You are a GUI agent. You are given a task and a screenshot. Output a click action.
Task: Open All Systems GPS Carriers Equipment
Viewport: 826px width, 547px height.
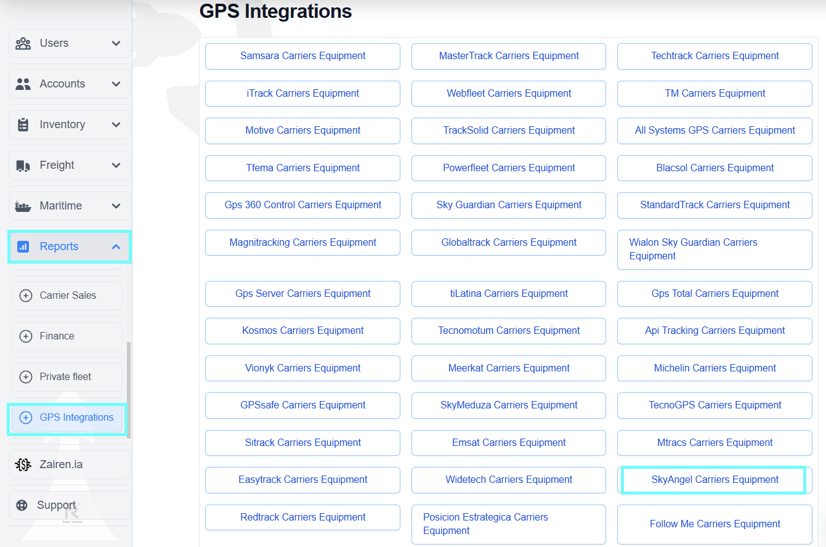(715, 131)
